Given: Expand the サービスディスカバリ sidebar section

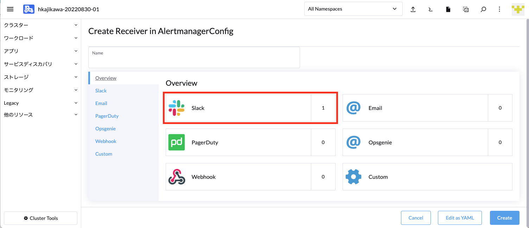Looking at the screenshot, I should click(41, 64).
